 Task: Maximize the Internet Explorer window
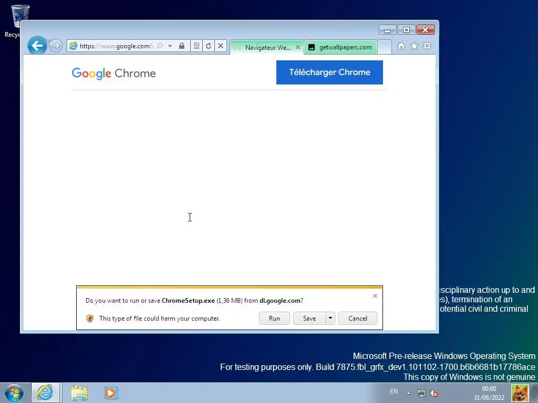[x=406, y=30]
